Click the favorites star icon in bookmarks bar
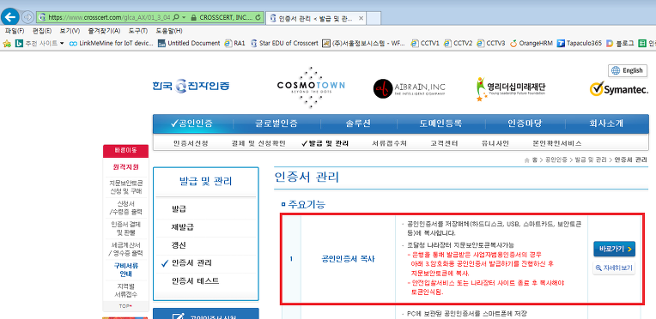The width and height of the screenshot is (656, 319). [x=6, y=43]
